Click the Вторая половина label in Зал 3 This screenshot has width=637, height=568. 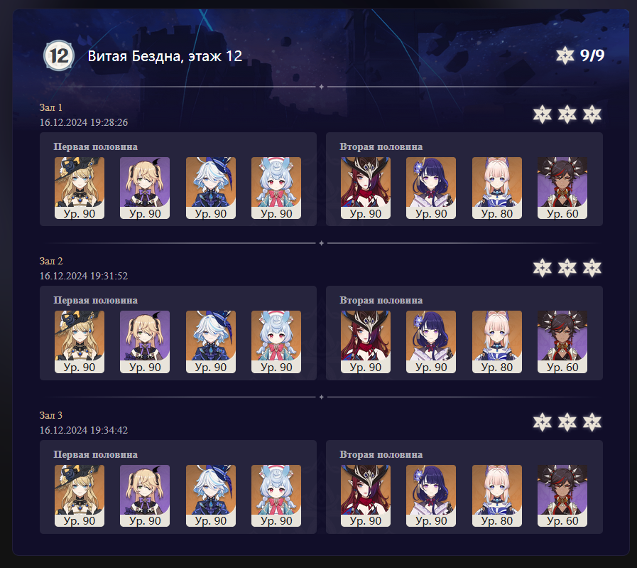381,454
